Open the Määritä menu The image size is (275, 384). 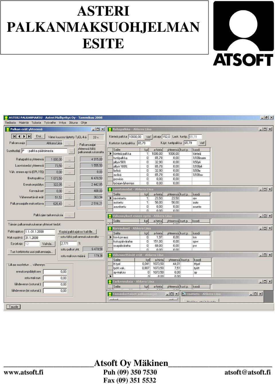[24, 123]
